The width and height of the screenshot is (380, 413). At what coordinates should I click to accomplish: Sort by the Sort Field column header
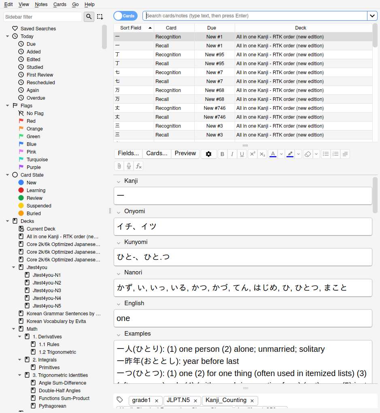pos(134,28)
